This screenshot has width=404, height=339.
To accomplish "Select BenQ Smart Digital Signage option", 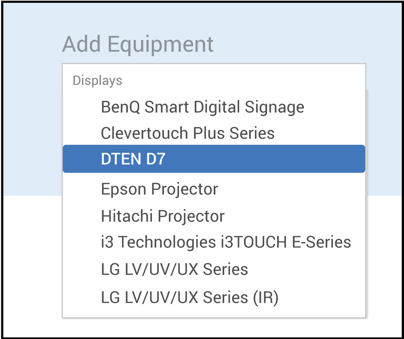I will [202, 107].
